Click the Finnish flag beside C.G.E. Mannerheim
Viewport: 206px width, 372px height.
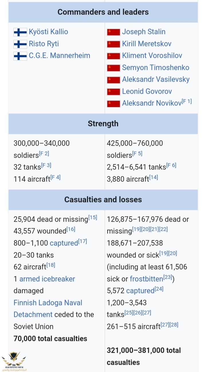click(20, 56)
